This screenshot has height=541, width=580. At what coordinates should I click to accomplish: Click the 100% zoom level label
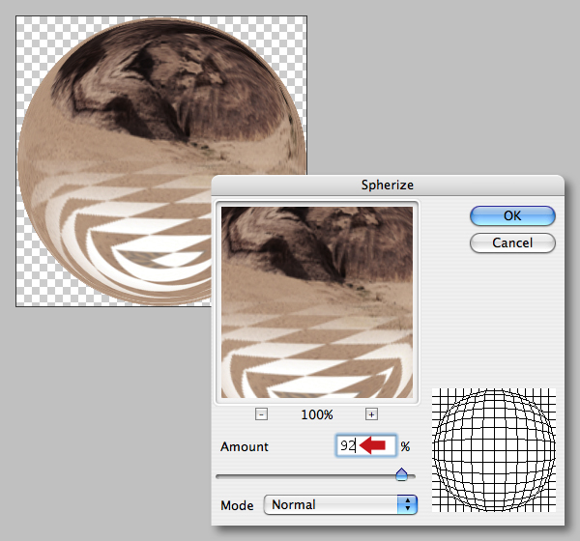317,414
